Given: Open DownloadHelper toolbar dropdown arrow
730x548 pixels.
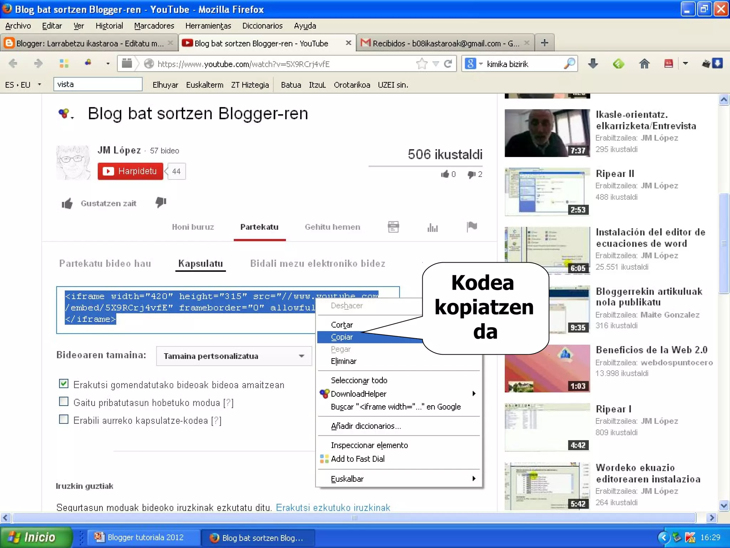Looking at the screenshot, I should tap(108, 64).
